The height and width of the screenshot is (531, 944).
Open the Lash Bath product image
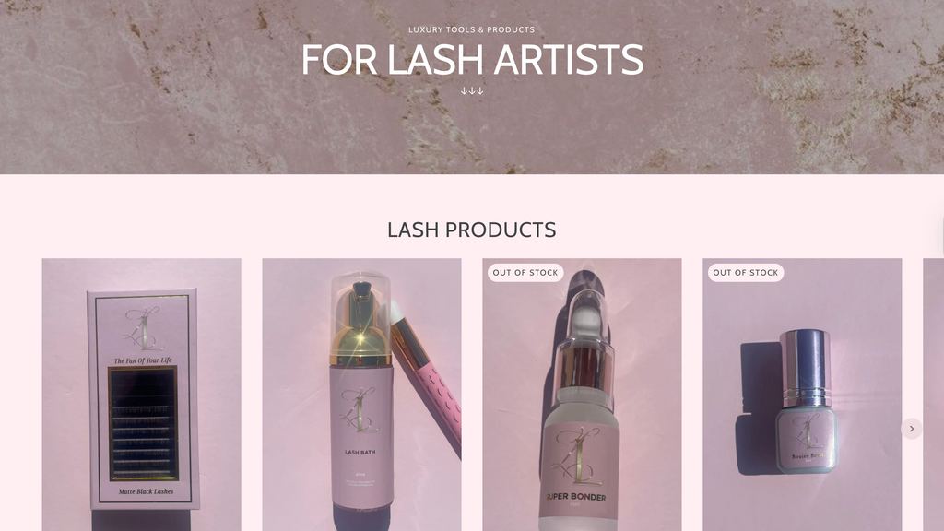click(361, 395)
